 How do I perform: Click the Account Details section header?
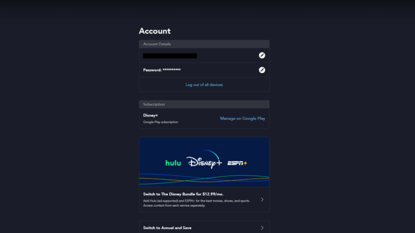[204, 44]
